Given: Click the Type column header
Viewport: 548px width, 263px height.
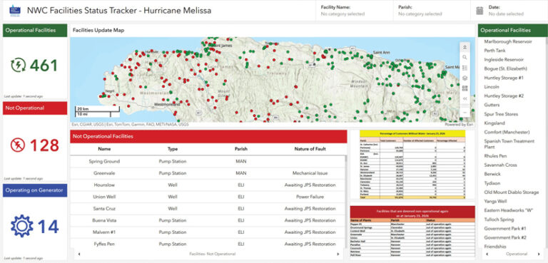Looking at the screenshot, I should (x=173, y=149).
